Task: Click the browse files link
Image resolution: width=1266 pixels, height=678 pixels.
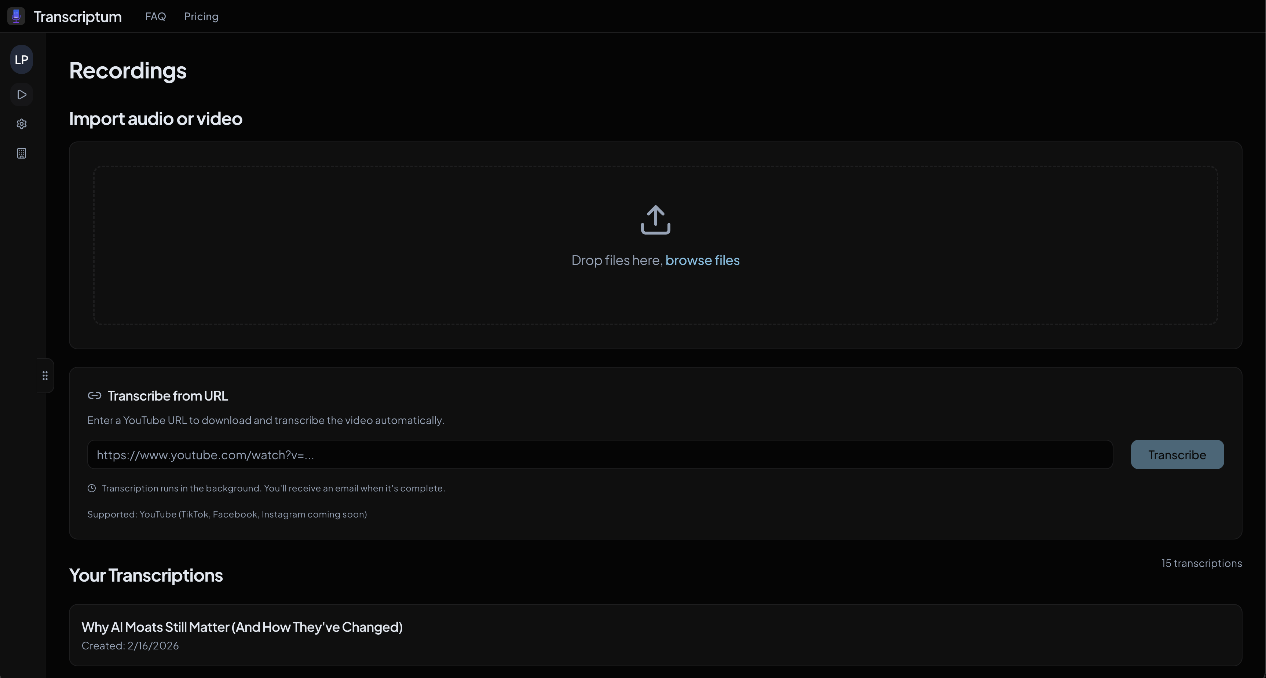Action: point(702,260)
